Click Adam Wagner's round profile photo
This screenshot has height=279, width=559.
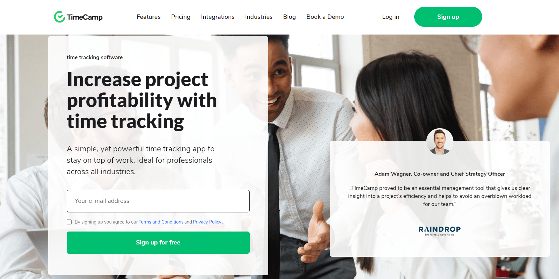point(440,142)
